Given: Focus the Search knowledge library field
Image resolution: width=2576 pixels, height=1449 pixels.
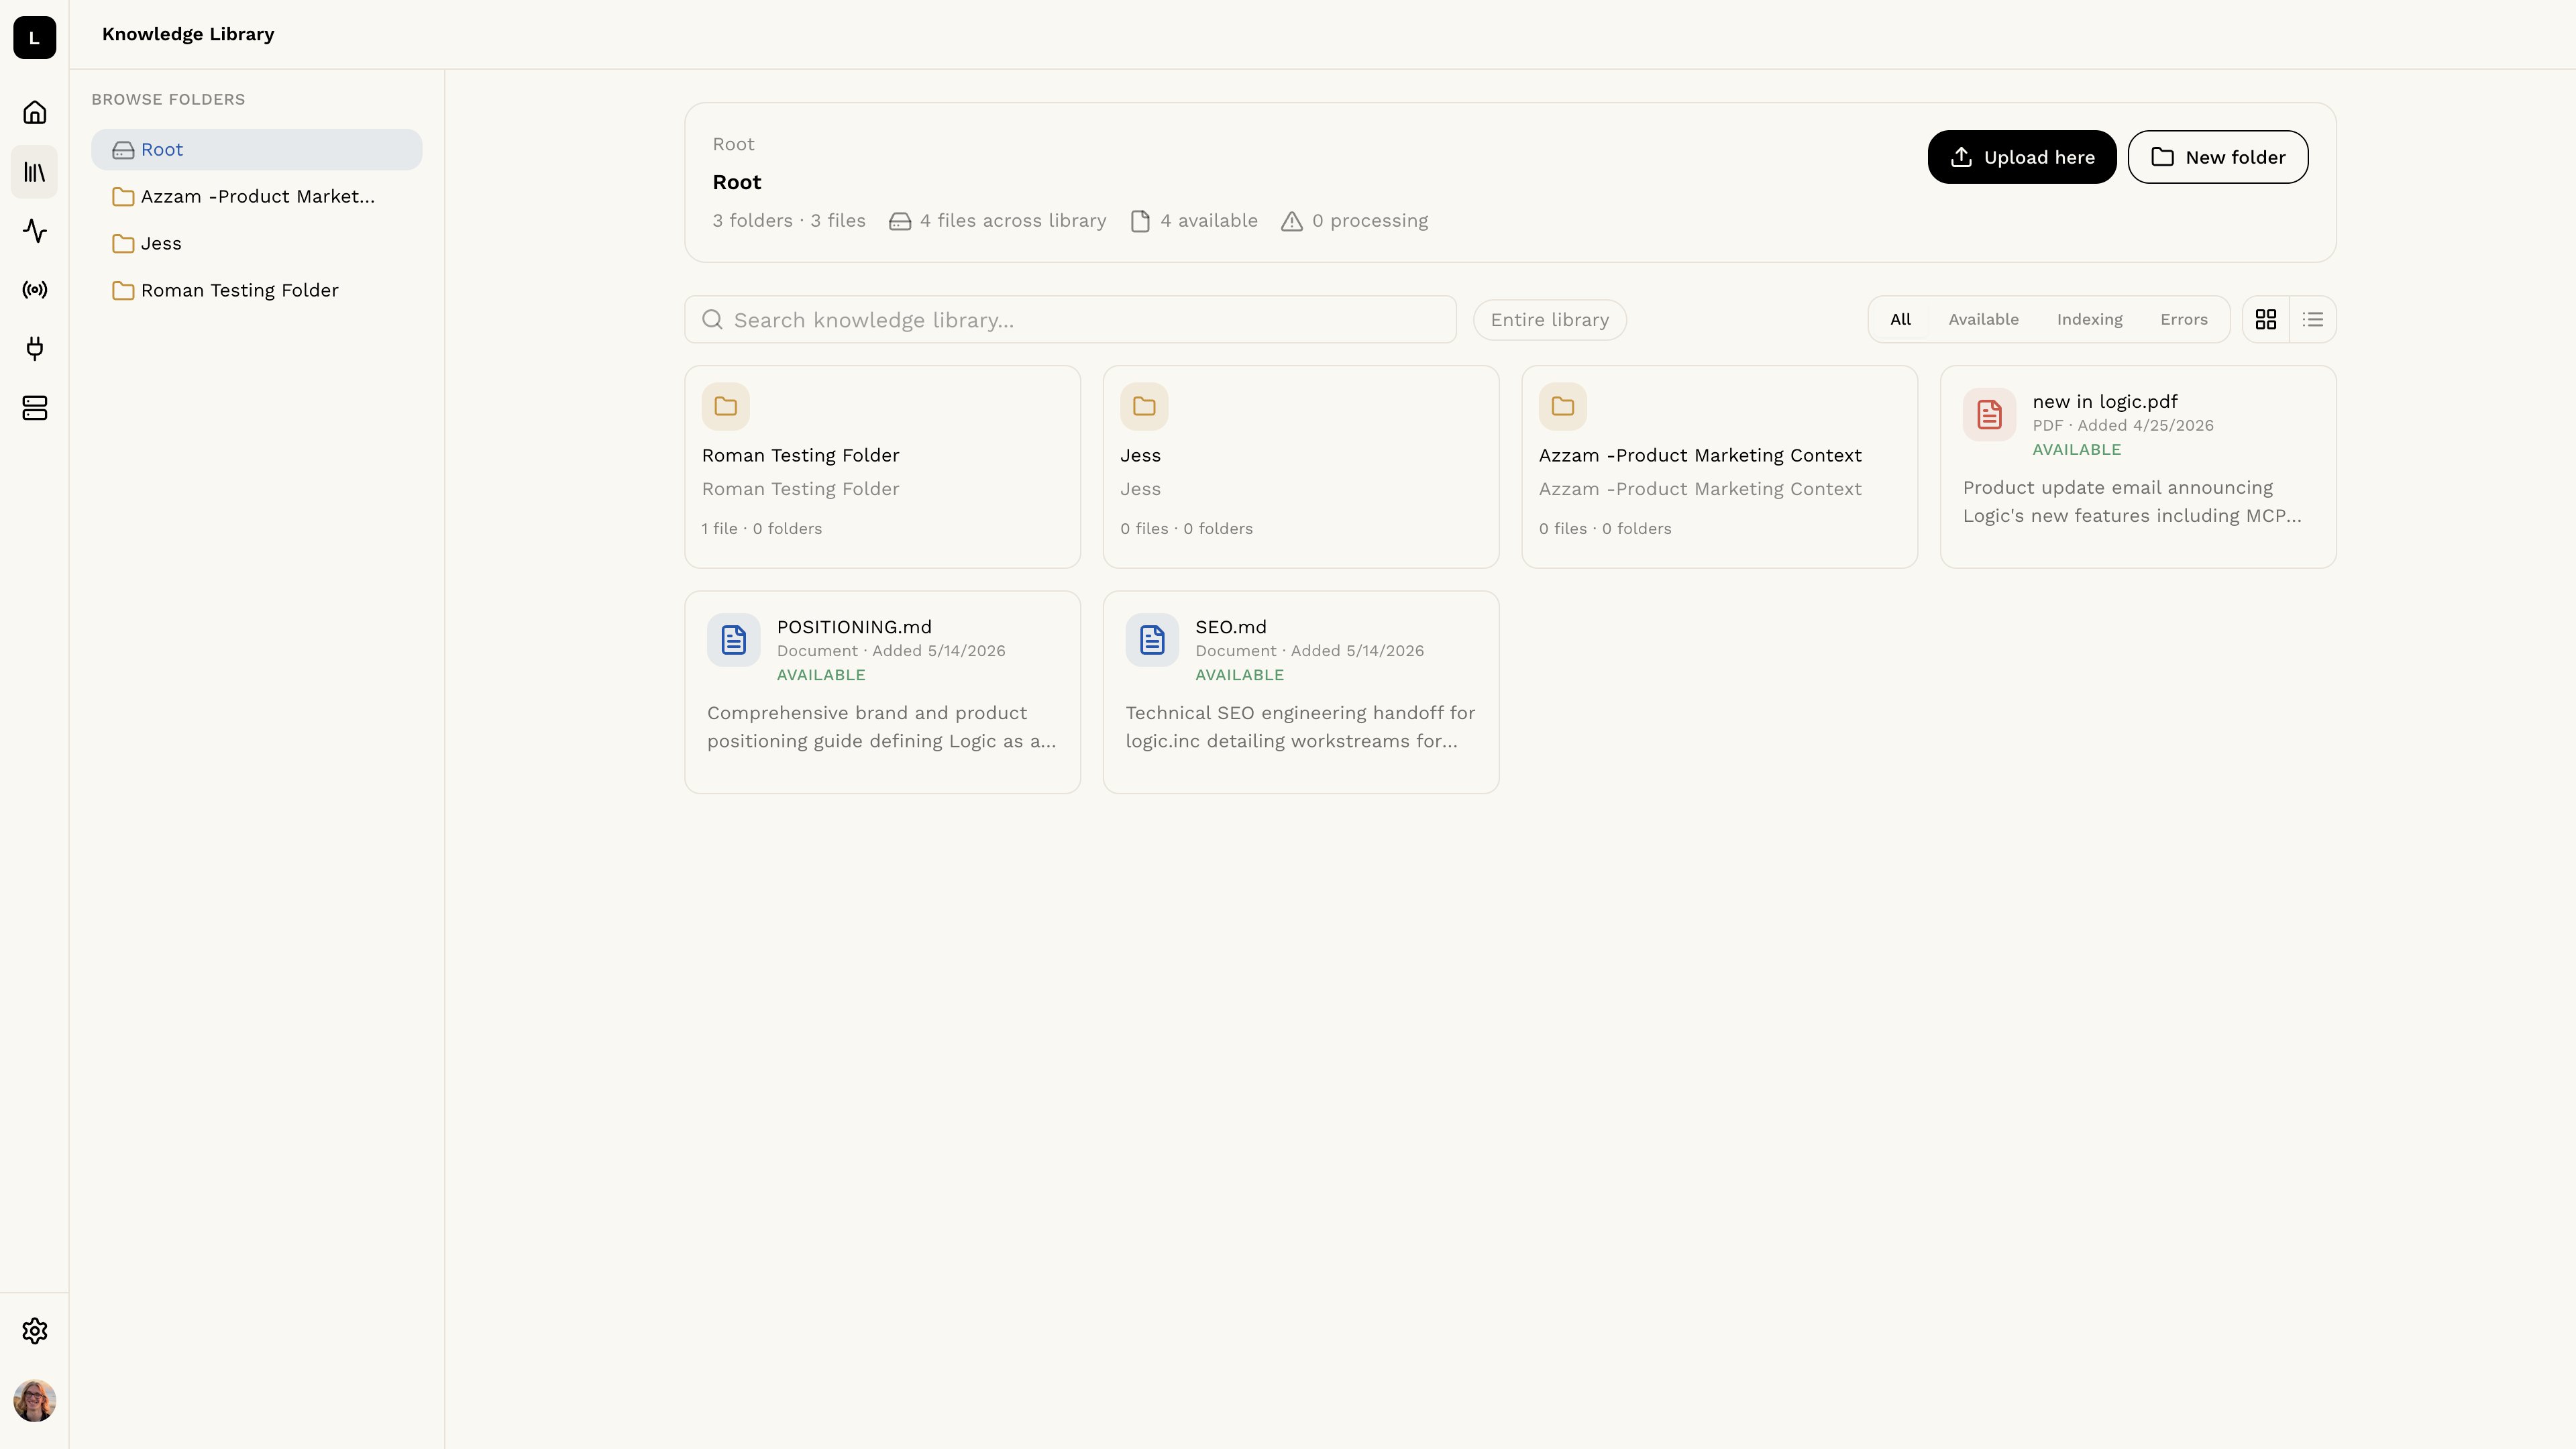Looking at the screenshot, I should pos(1071,319).
